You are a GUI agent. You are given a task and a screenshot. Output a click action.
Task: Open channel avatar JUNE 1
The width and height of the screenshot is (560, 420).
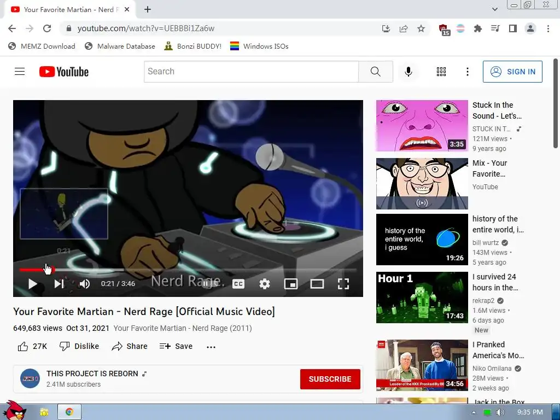coord(30,378)
